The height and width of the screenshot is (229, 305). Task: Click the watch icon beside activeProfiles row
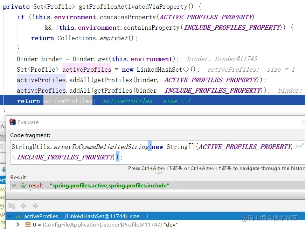19,216
